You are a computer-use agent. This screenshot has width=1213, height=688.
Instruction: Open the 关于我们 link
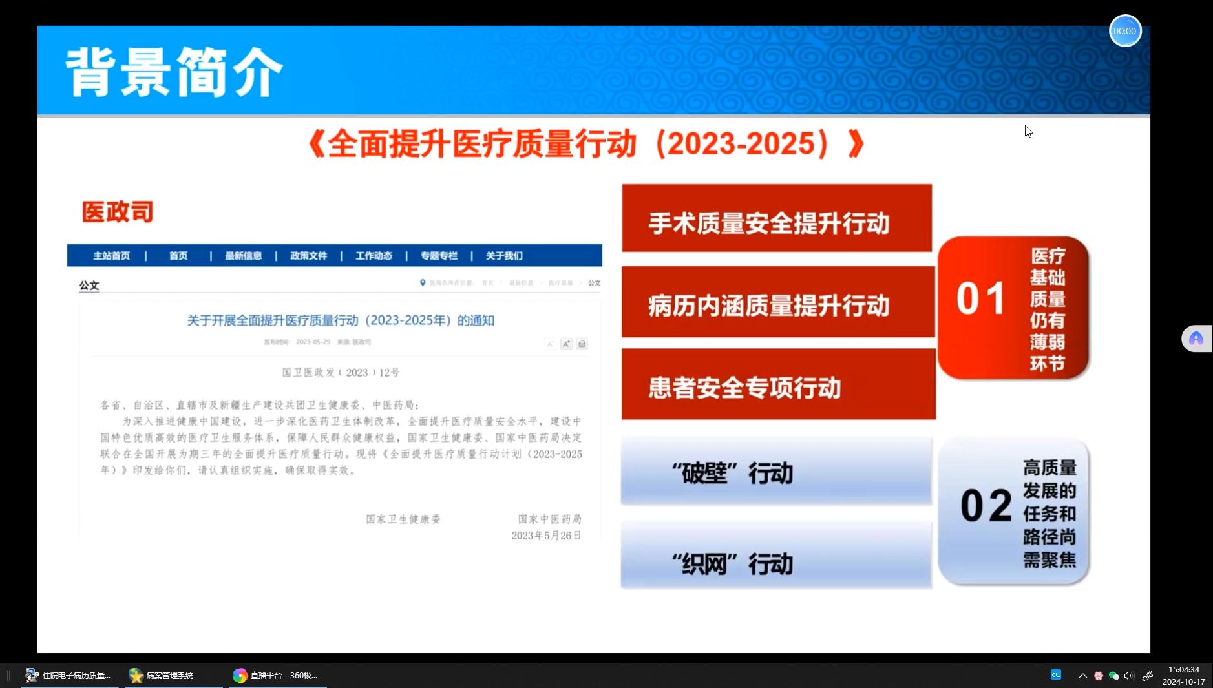[502, 255]
